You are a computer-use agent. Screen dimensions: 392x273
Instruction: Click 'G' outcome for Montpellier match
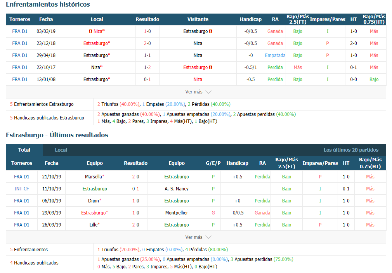(x=213, y=213)
